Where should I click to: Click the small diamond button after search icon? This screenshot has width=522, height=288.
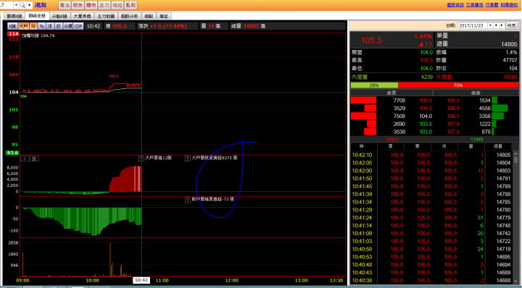[29, 5]
